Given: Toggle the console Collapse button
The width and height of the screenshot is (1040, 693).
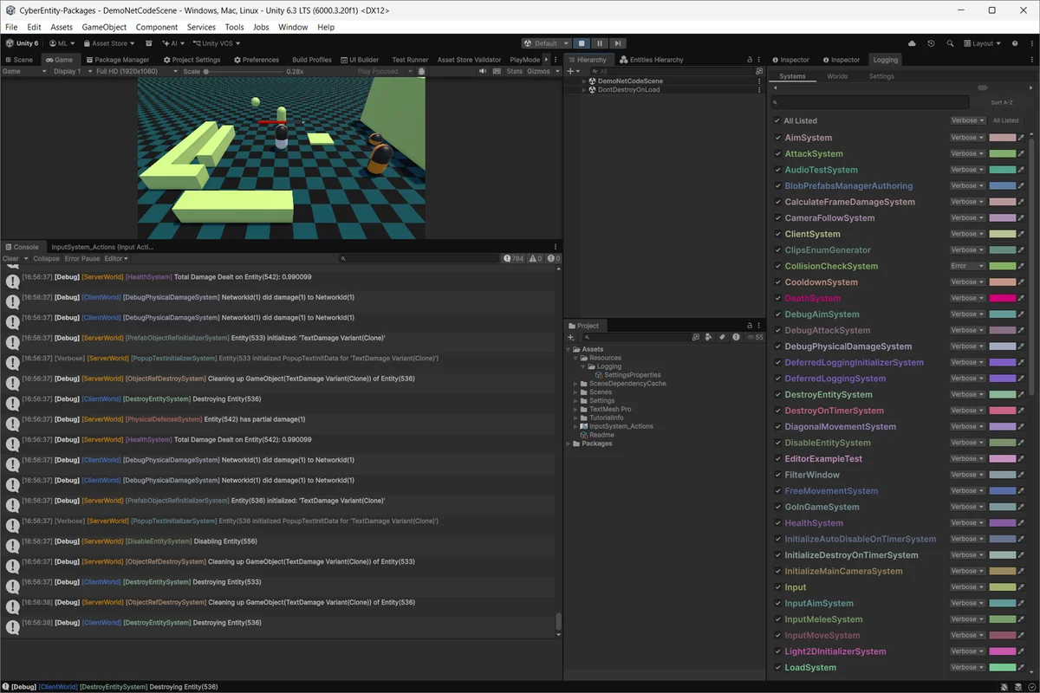Looking at the screenshot, I should pyautogui.click(x=47, y=258).
